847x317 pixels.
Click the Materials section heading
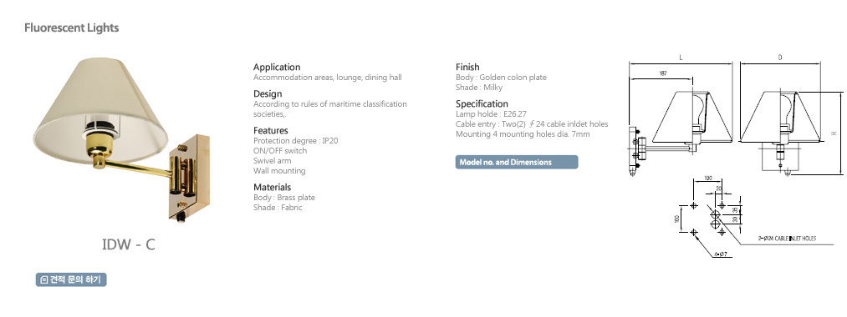tap(273, 187)
